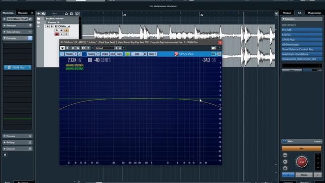Adjust the red Control Room volume knob
This screenshot has height=183, width=325.
click(302, 162)
